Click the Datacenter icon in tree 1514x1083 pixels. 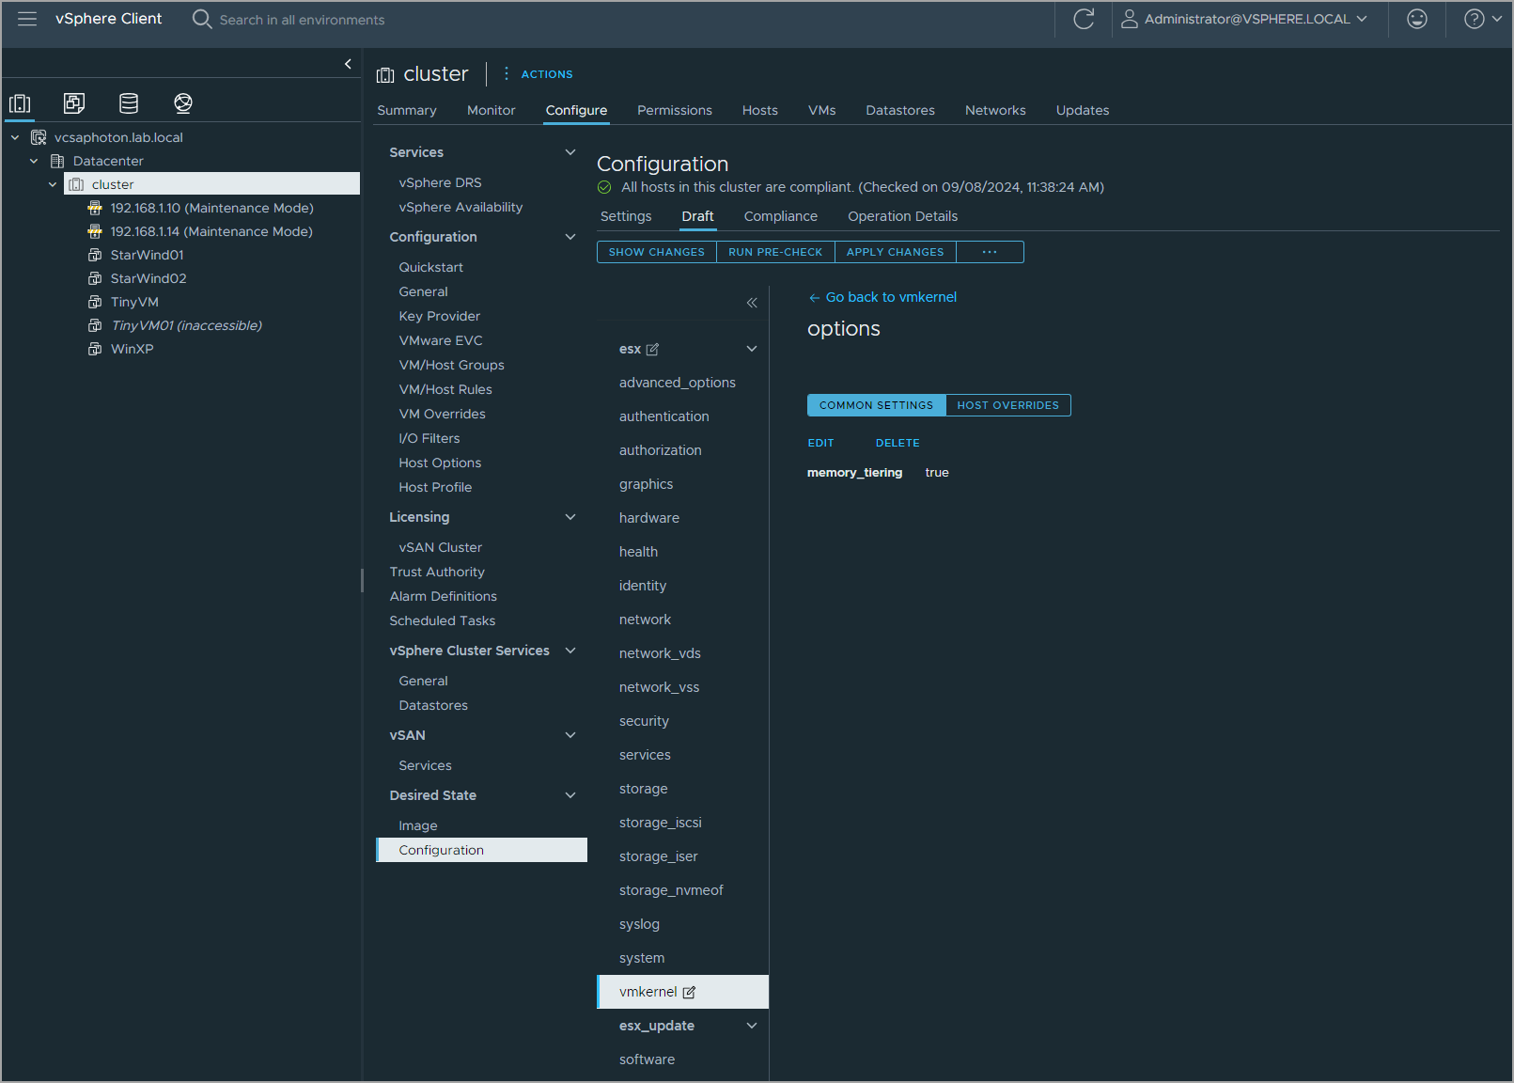tap(57, 161)
